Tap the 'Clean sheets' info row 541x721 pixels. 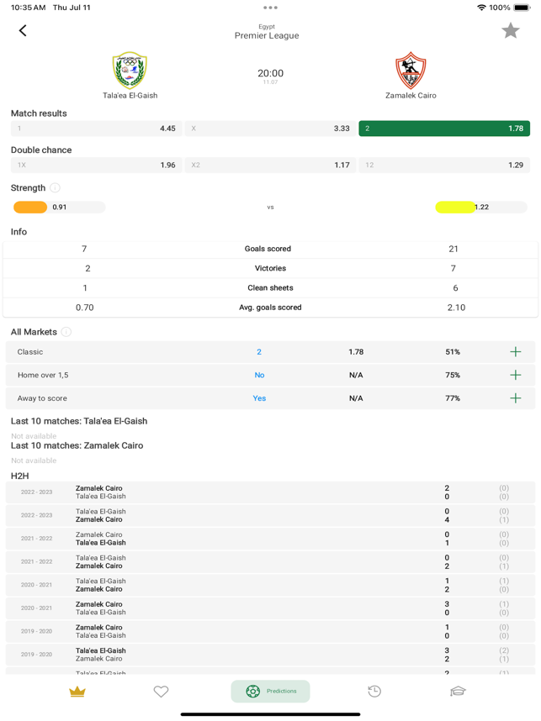click(270, 288)
